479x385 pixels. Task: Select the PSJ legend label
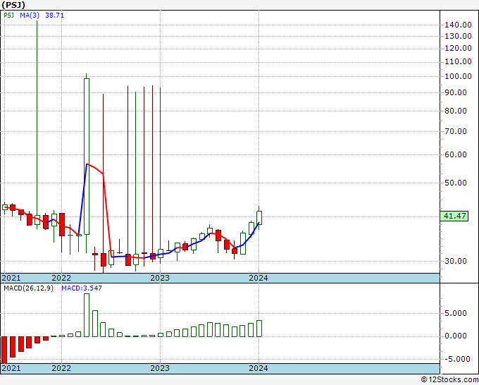click(9, 15)
